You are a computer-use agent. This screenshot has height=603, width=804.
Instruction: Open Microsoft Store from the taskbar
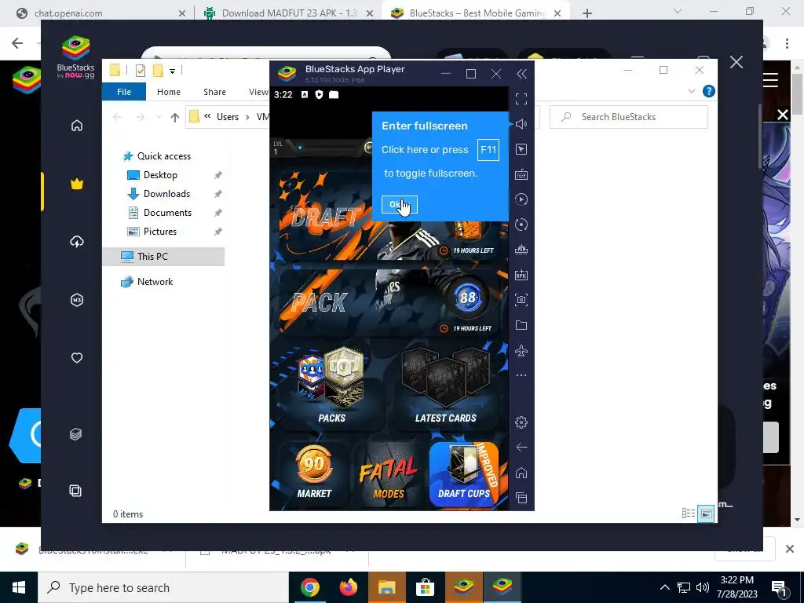click(425, 587)
